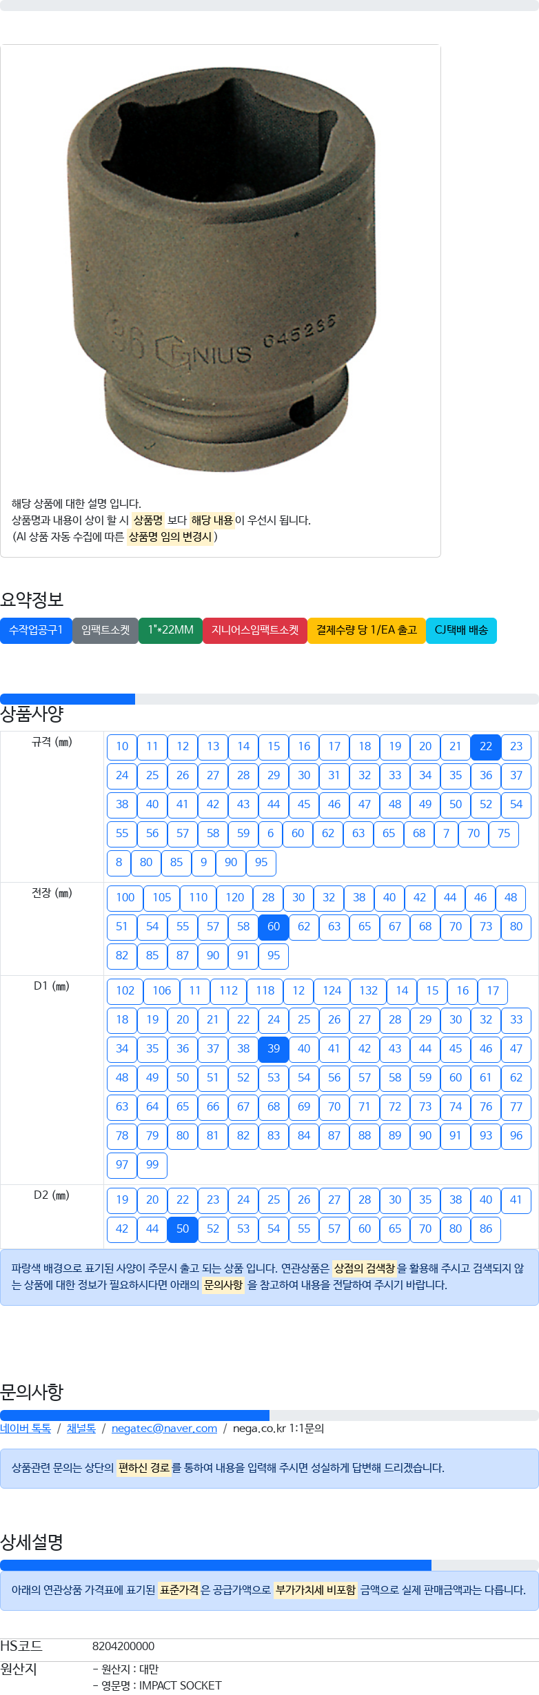Screen dimensions: 539x1695
Task: Click the negatec@naver.com email link
Action: 164,1429
